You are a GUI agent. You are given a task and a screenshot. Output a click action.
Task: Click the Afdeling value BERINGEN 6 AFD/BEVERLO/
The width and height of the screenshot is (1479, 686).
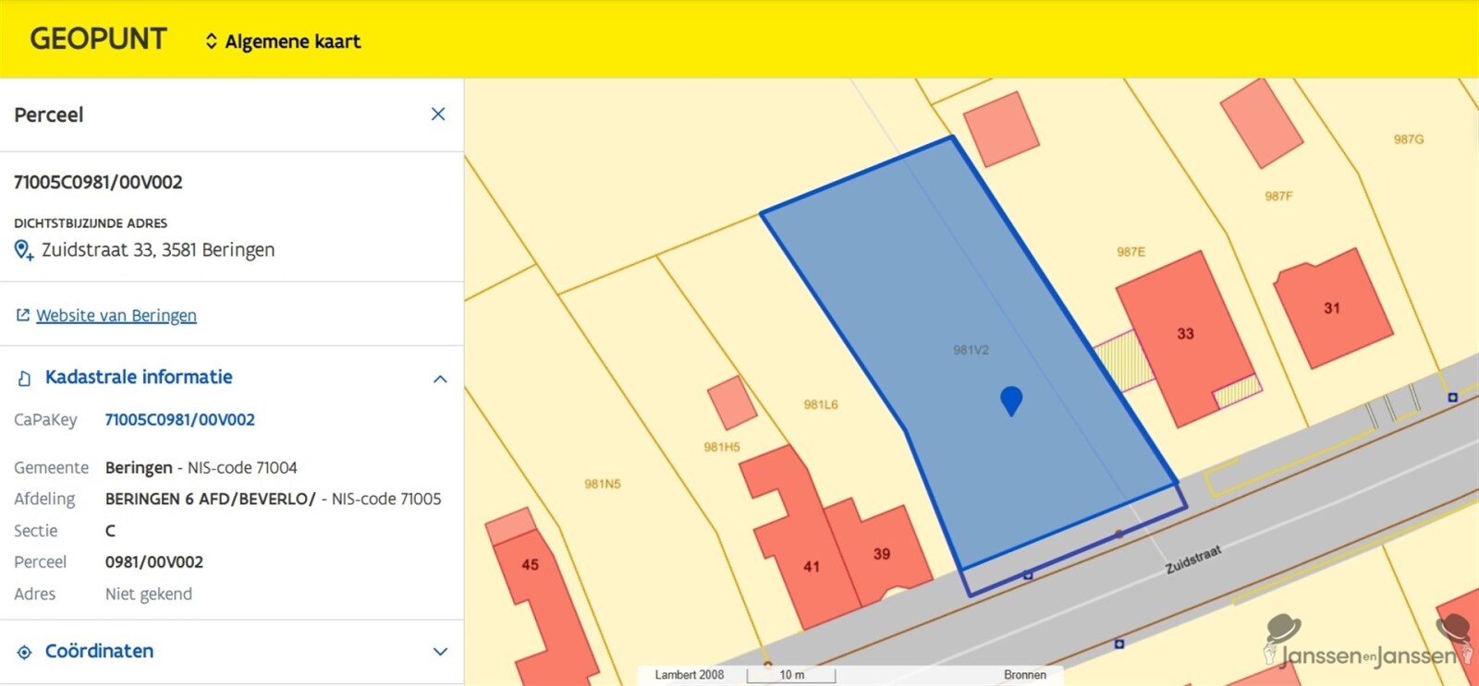click(211, 499)
